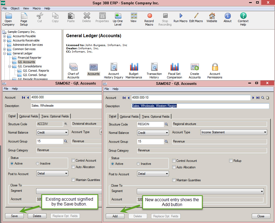Check Control Account in left window
275x223 pixels.
pos(73,160)
